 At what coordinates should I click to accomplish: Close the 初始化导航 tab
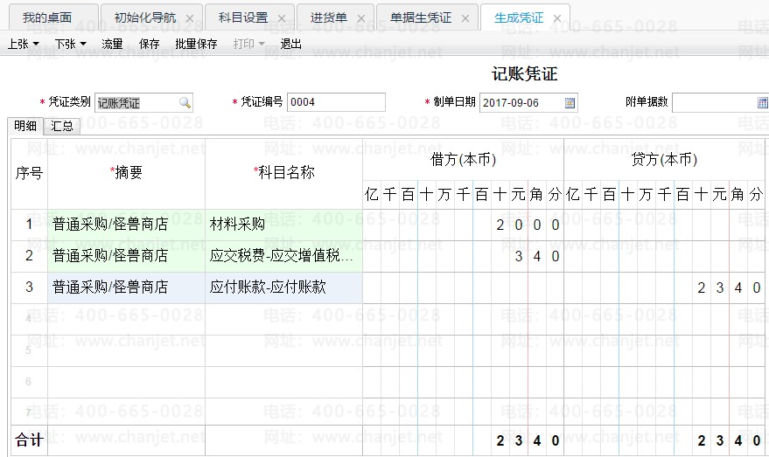point(190,18)
